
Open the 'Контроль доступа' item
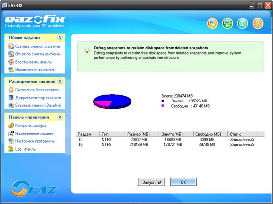tap(31, 126)
